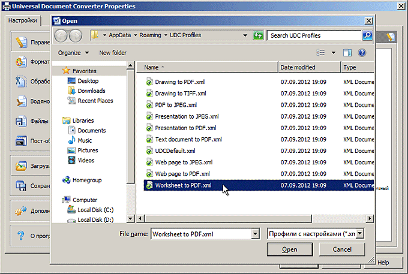Click the search magnifier icon
This screenshot has width=408, height=274.
pos(367,35)
